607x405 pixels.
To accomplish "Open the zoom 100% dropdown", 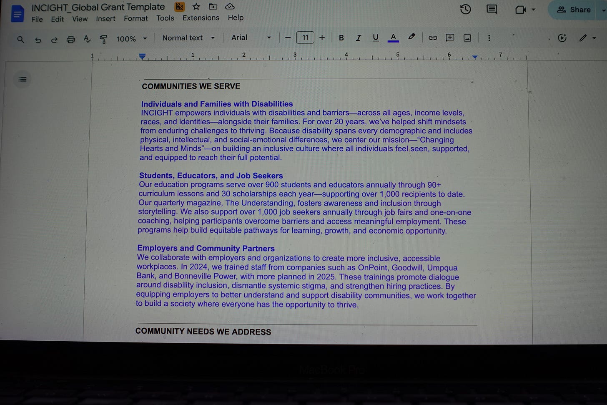I will (x=132, y=39).
